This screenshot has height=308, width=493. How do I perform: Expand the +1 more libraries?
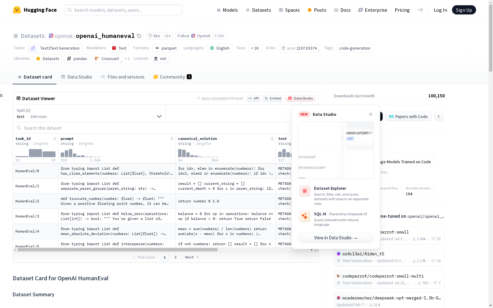click(127, 59)
